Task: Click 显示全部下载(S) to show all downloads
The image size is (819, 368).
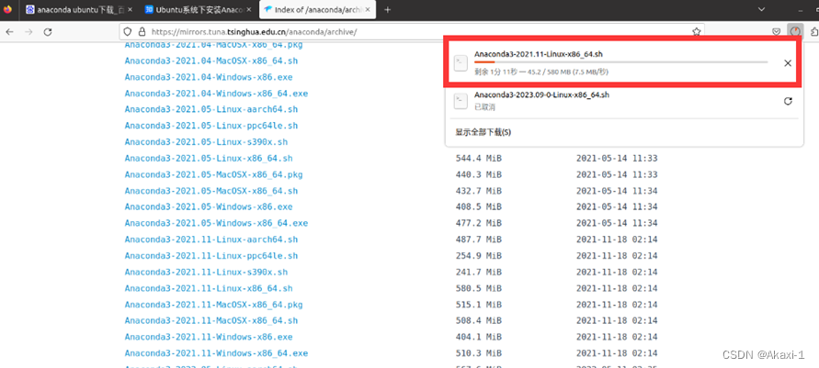Action: click(x=483, y=132)
